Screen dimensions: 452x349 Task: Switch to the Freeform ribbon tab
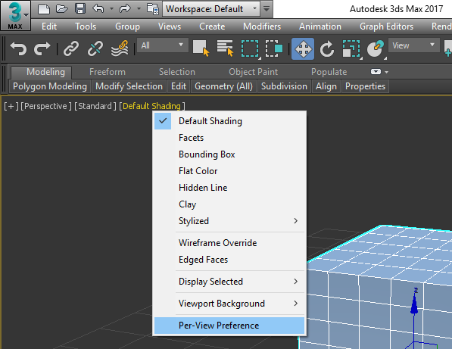108,72
